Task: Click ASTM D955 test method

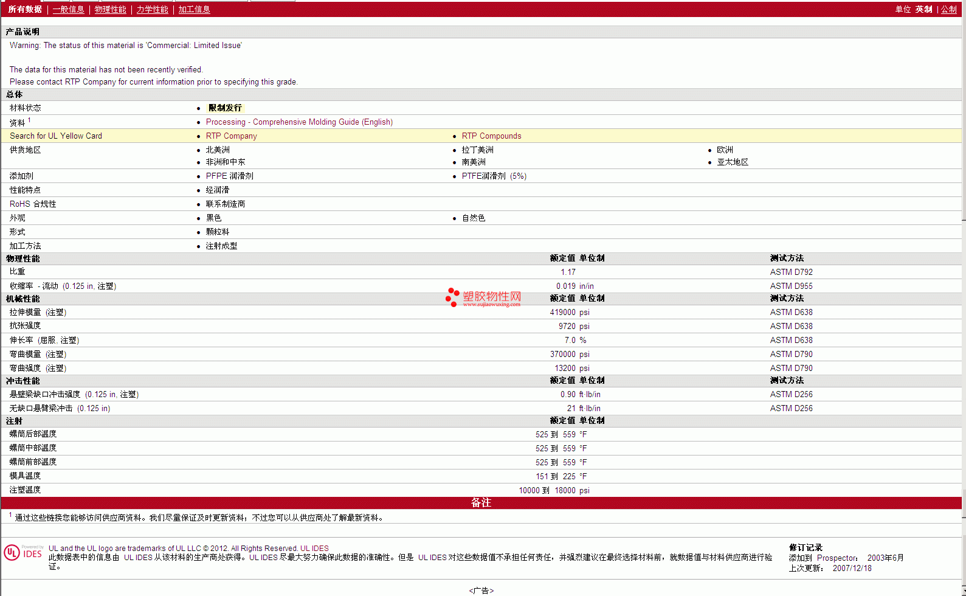Action: coord(791,286)
